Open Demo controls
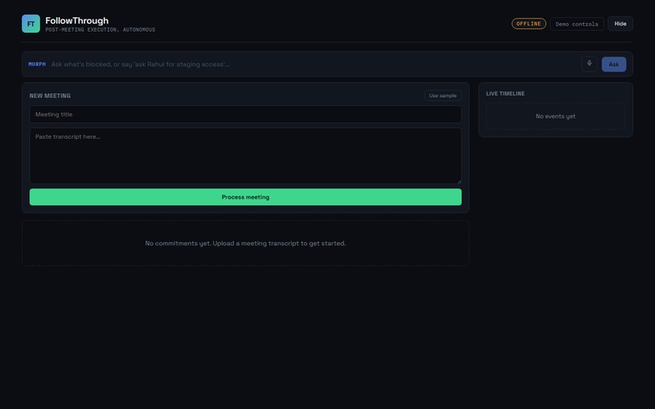The image size is (655, 409). point(576,24)
